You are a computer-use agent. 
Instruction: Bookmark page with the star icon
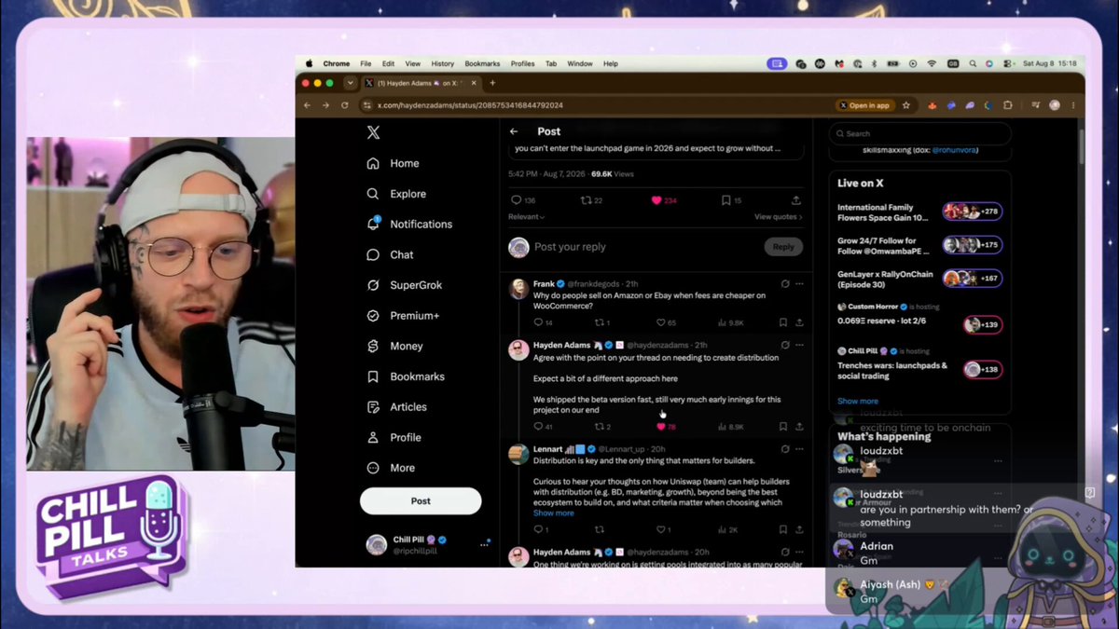(905, 105)
